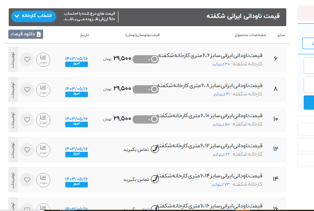Click the heart icon in size 14 row
This screenshot has height=211, width=314.
pyautogui.click(x=27, y=180)
